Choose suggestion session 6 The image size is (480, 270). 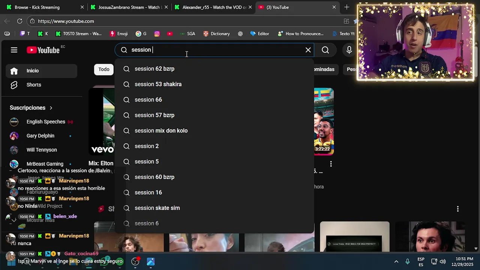tap(214, 223)
